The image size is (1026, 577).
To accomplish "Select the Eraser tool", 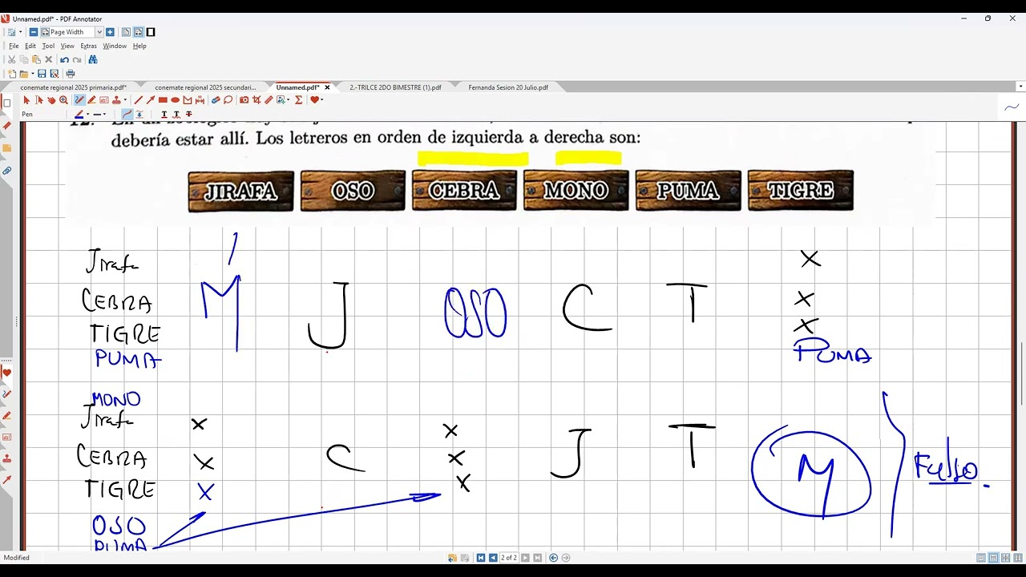I will (216, 100).
